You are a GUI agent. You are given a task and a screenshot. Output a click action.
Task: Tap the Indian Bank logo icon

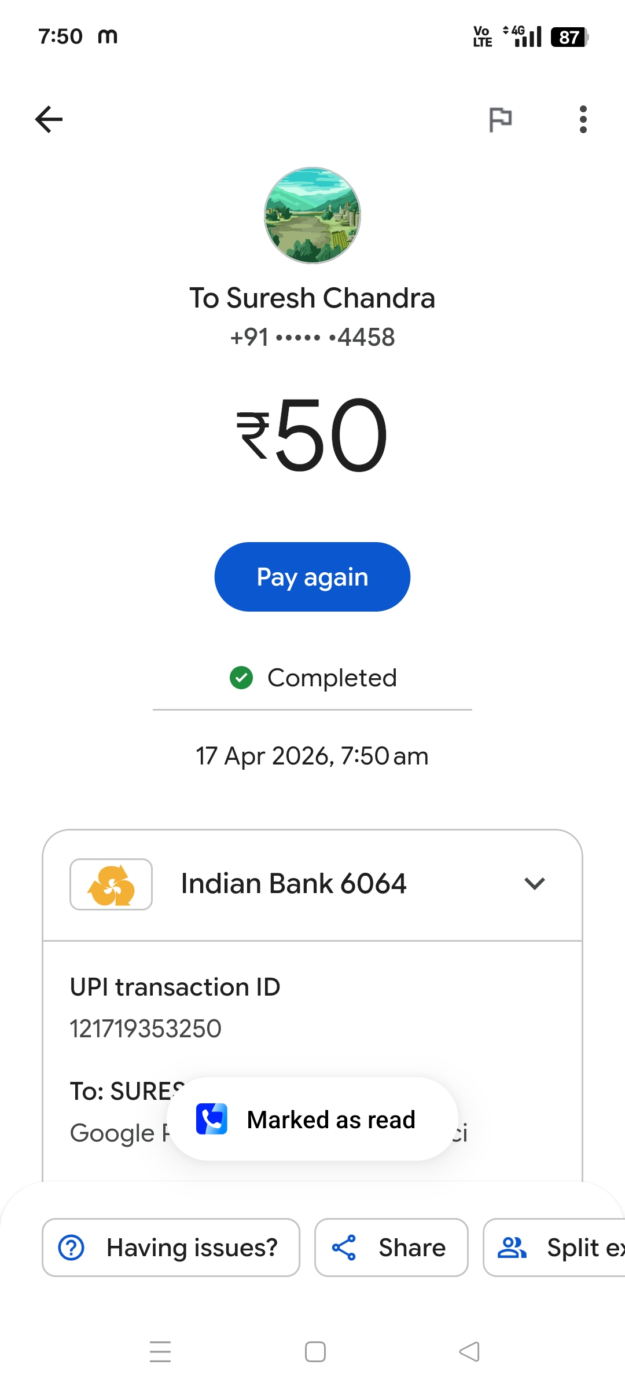pos(111,884)
